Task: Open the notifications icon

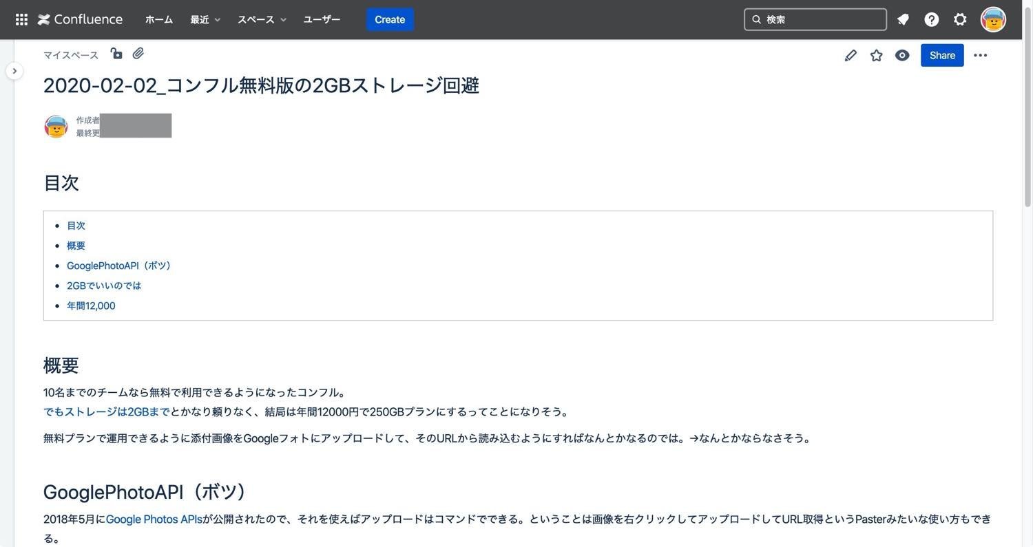Action: point(903,19)
